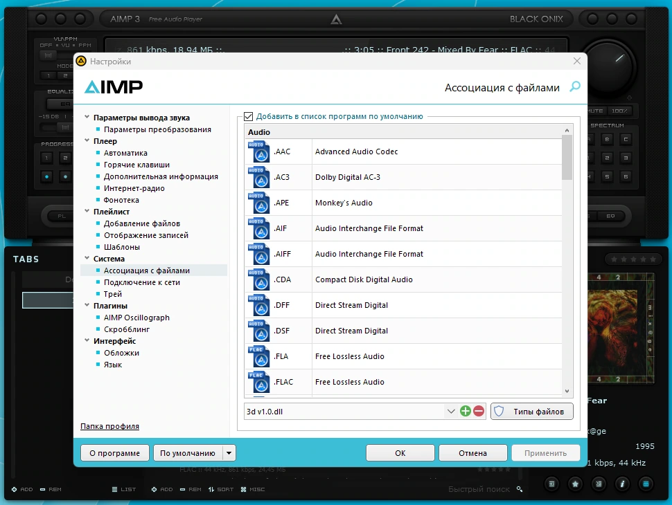Click the round icon between star and info

(599, 484)
